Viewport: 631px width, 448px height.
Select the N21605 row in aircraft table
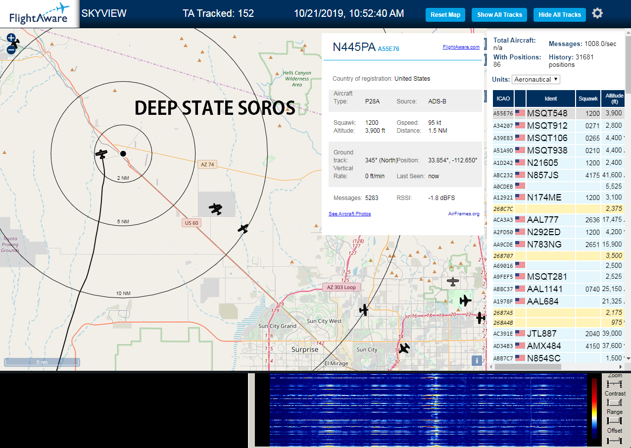(559, 163)
